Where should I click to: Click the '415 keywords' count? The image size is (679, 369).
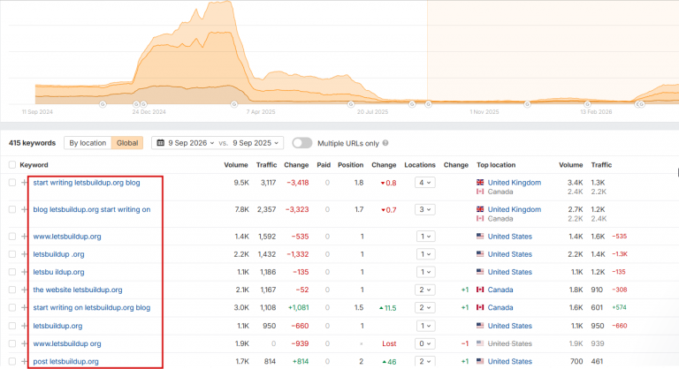(x=32, y=143)
